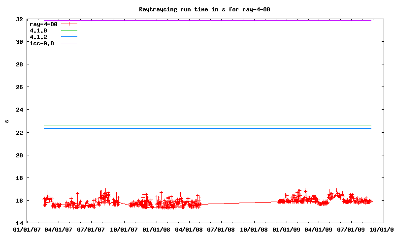This screenshot has width=394, height=236.
Task: Click the blue horizontal line in plot
Action: [207, 128]
